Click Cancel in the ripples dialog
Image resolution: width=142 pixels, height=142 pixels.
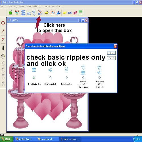coord(111,58)
